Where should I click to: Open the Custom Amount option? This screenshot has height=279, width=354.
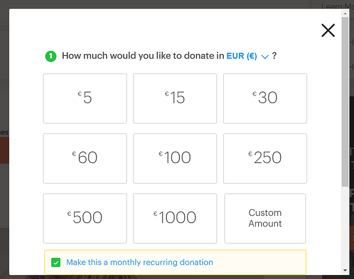point(265,218)
